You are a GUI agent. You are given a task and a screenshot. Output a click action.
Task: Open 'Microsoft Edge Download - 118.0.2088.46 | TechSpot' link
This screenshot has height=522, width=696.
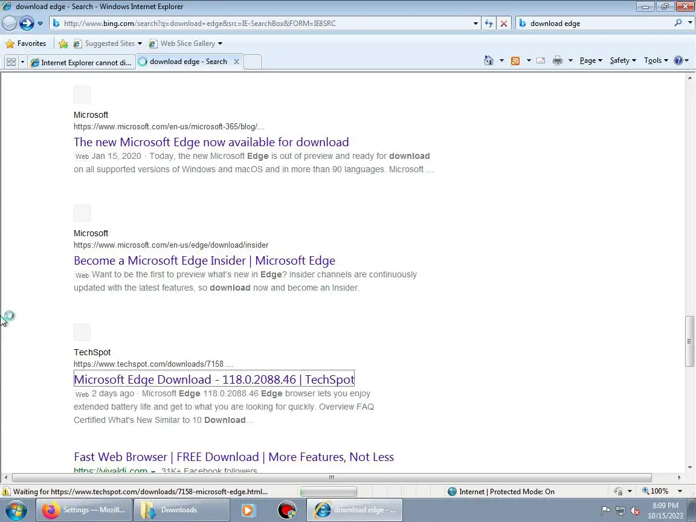214,379
